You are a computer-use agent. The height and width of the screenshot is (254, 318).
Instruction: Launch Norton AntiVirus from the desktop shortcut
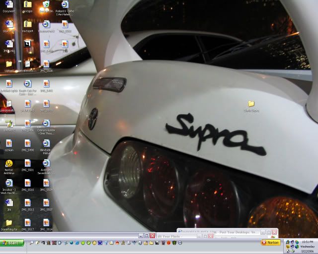8,163
